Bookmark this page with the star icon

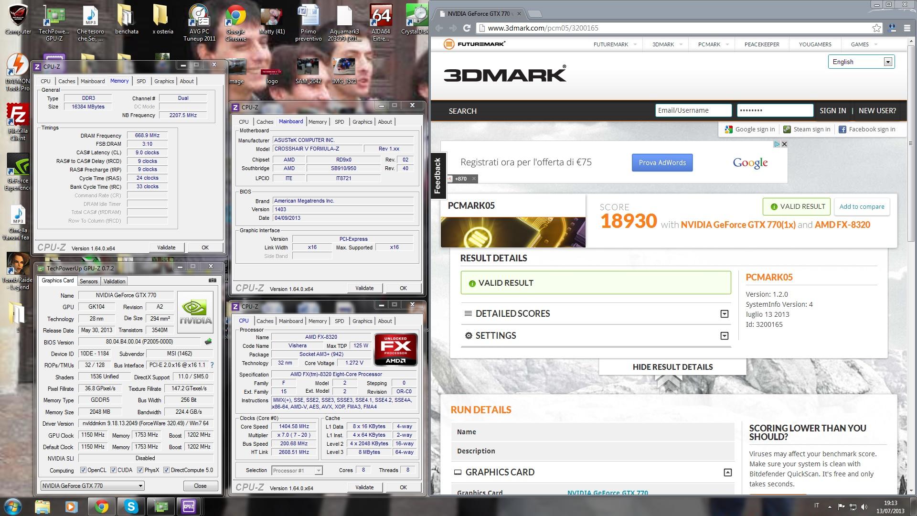[x=876, y=28]
